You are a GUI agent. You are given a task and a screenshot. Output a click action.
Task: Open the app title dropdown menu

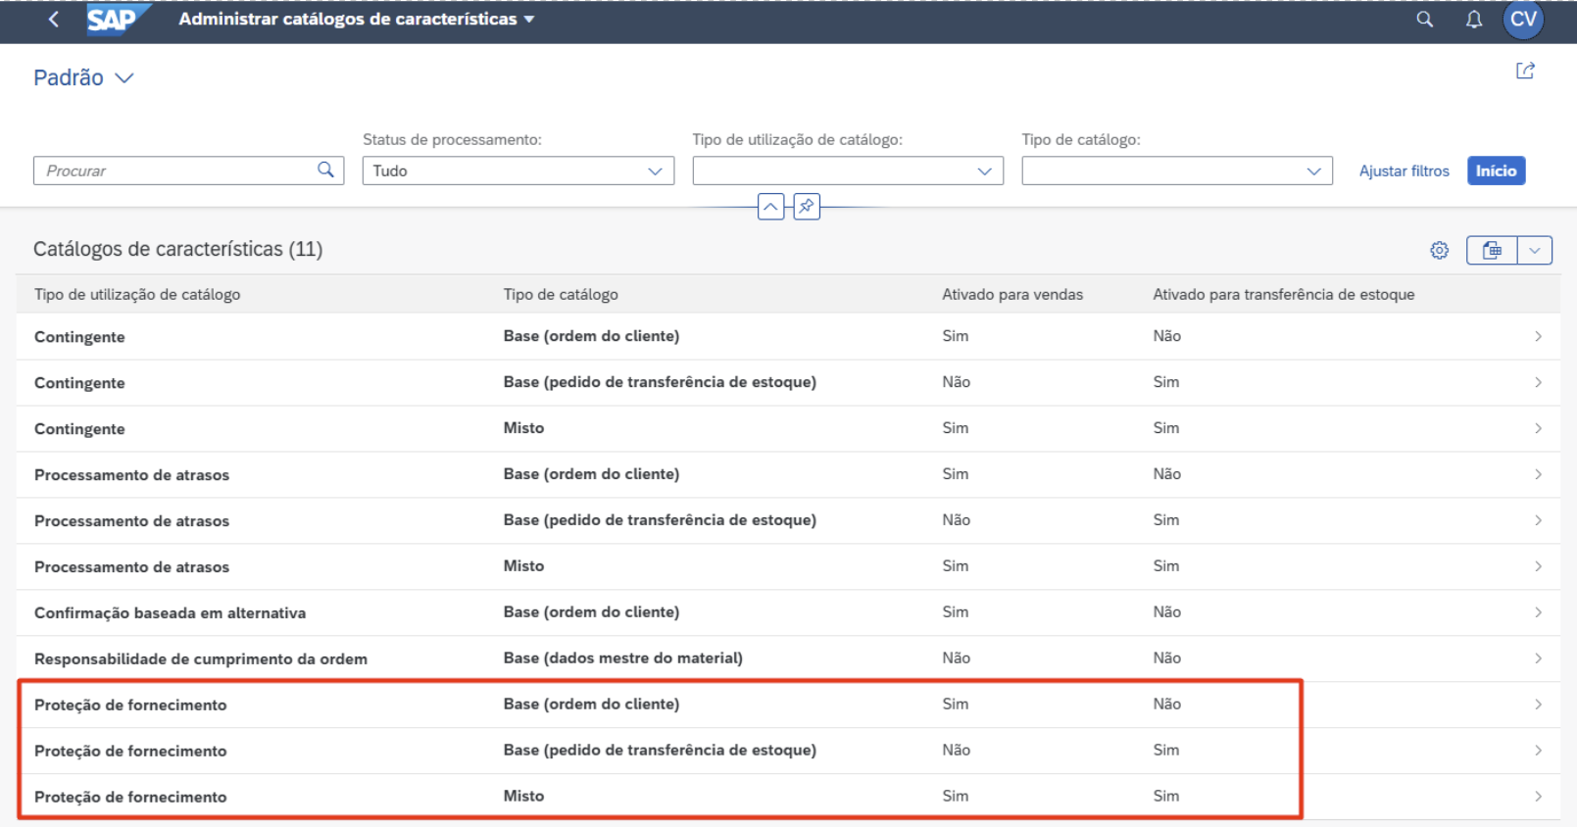pos(529,20)
